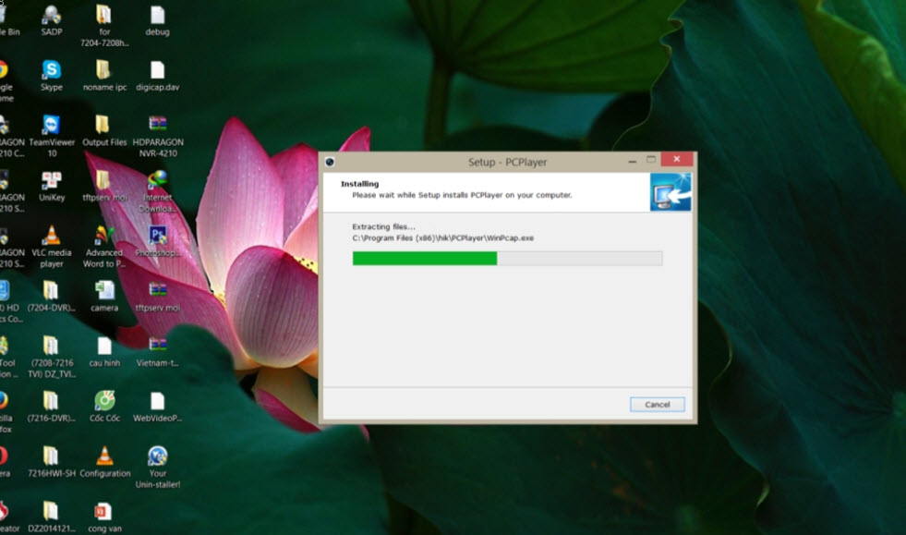The height and width of the screenshot is (535, 906).
Task: Select the Cốc Cốc browser icon
Action: pyautogui.click(x=104, y=401)
